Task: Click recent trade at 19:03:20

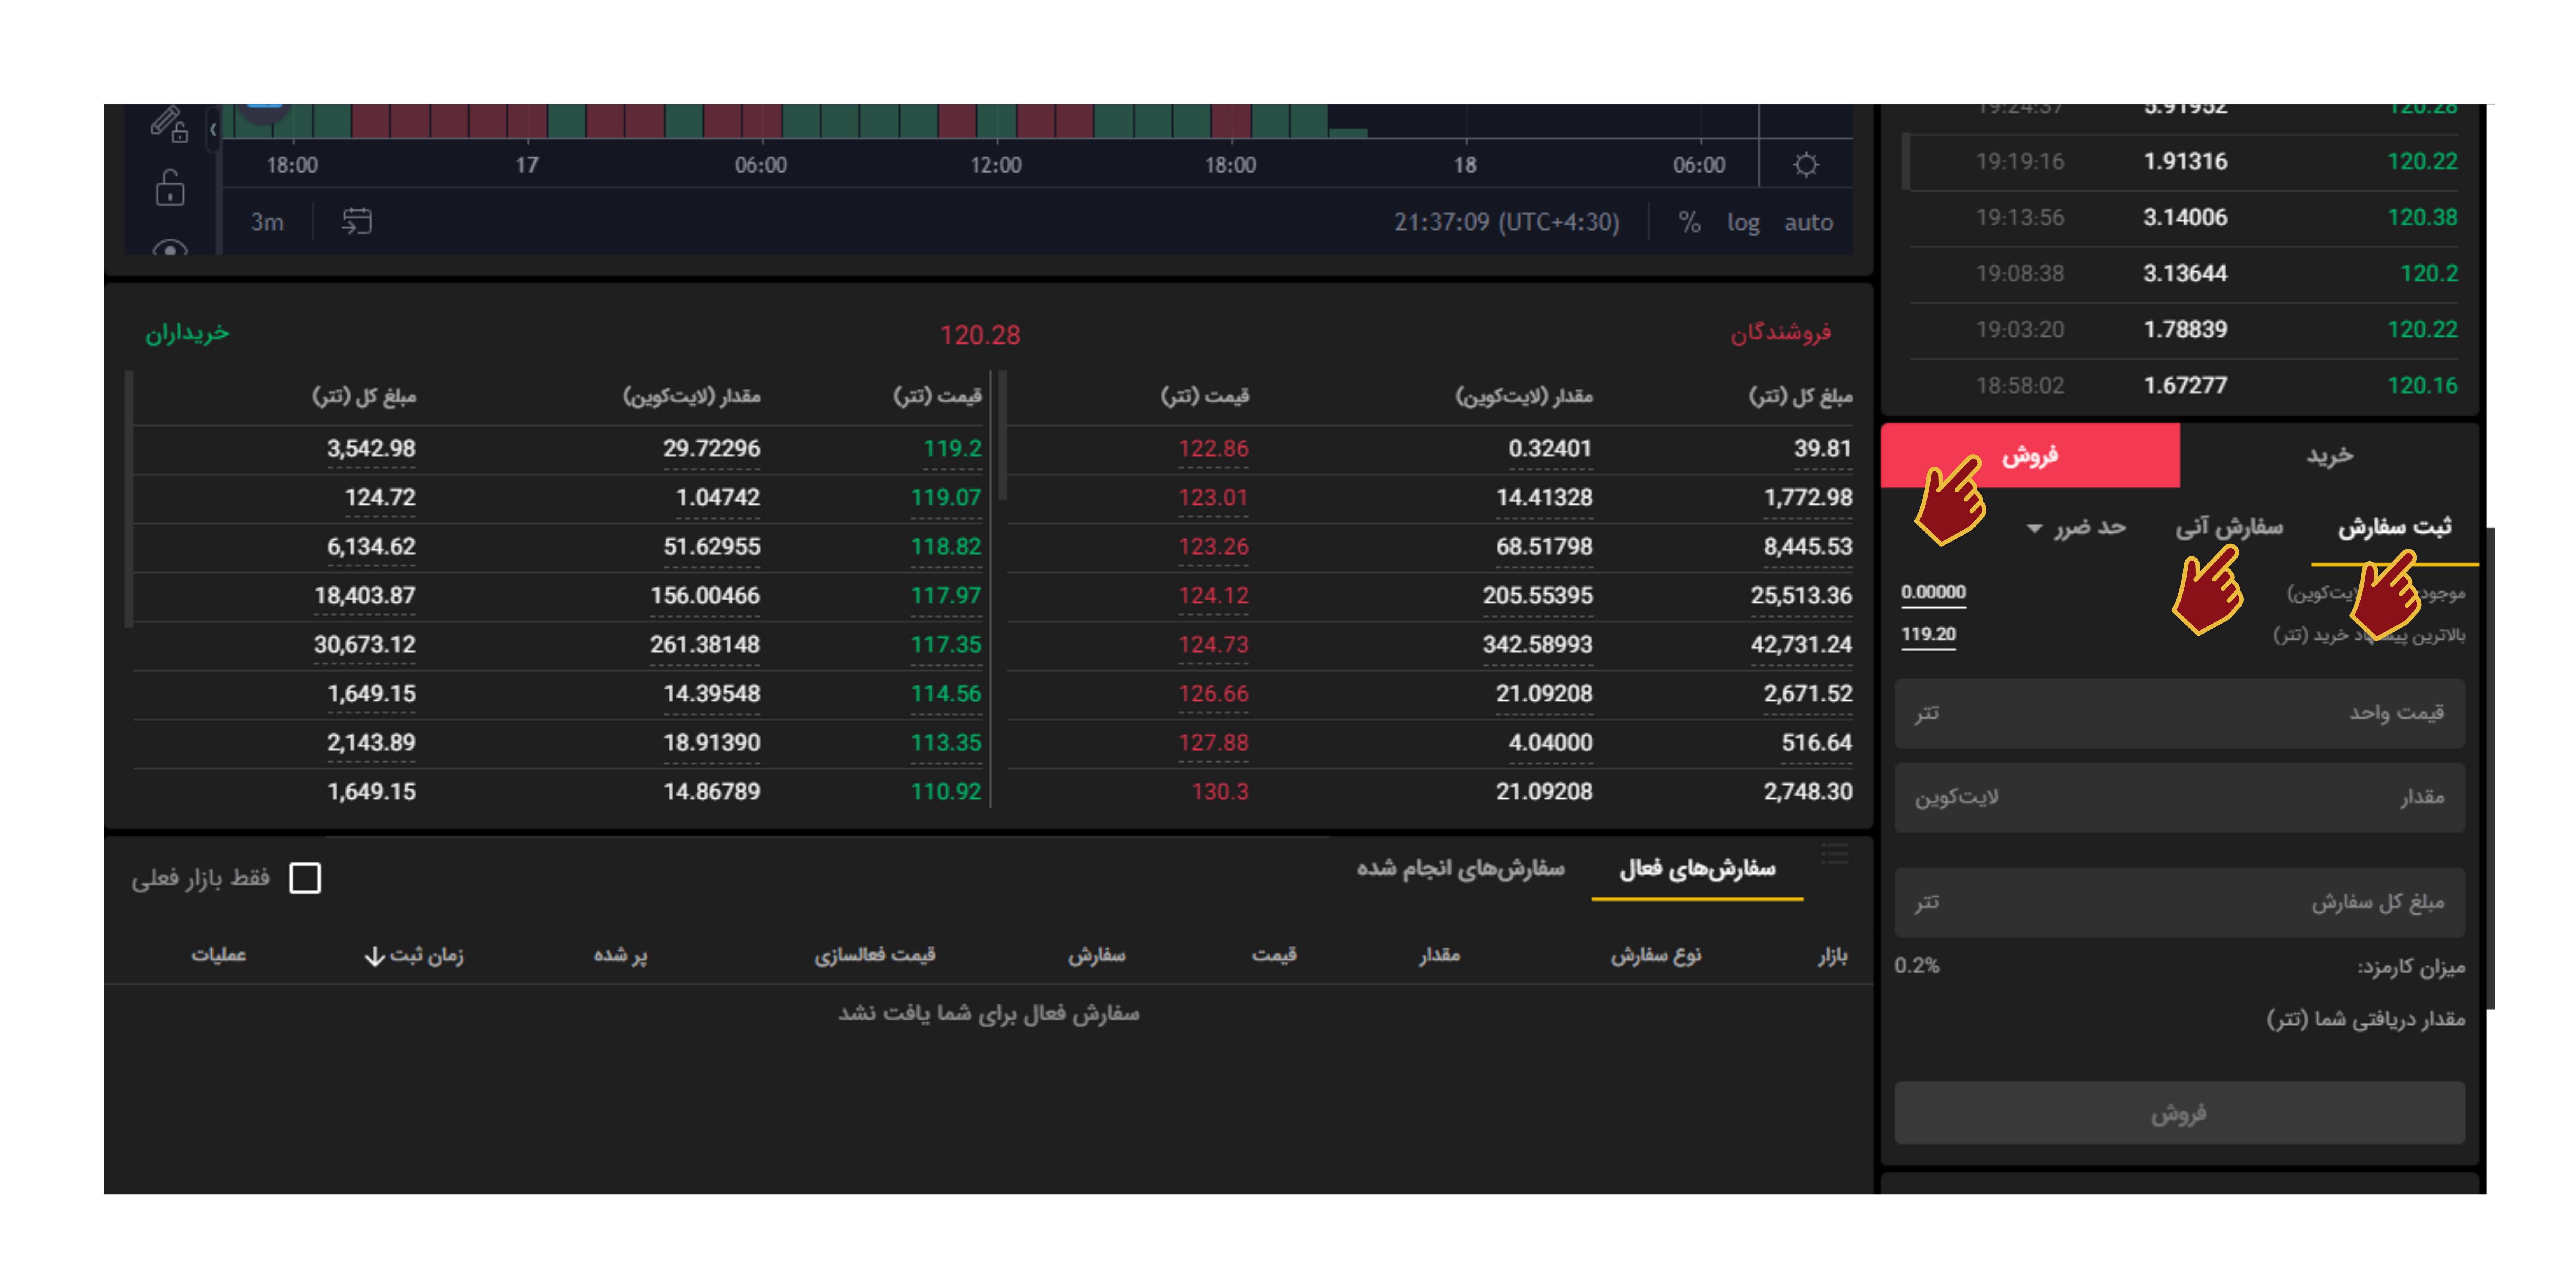Action: coord(2184,330)
